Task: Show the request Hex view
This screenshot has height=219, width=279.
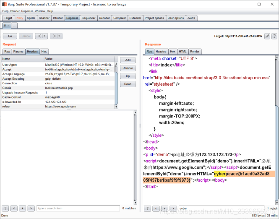Action: (x=44, y=52)
